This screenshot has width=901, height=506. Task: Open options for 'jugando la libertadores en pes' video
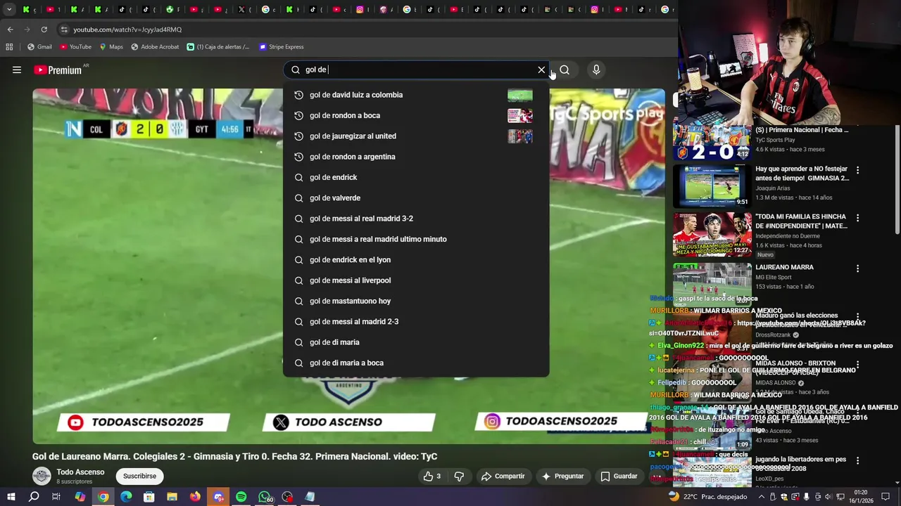tap(857, 461)
